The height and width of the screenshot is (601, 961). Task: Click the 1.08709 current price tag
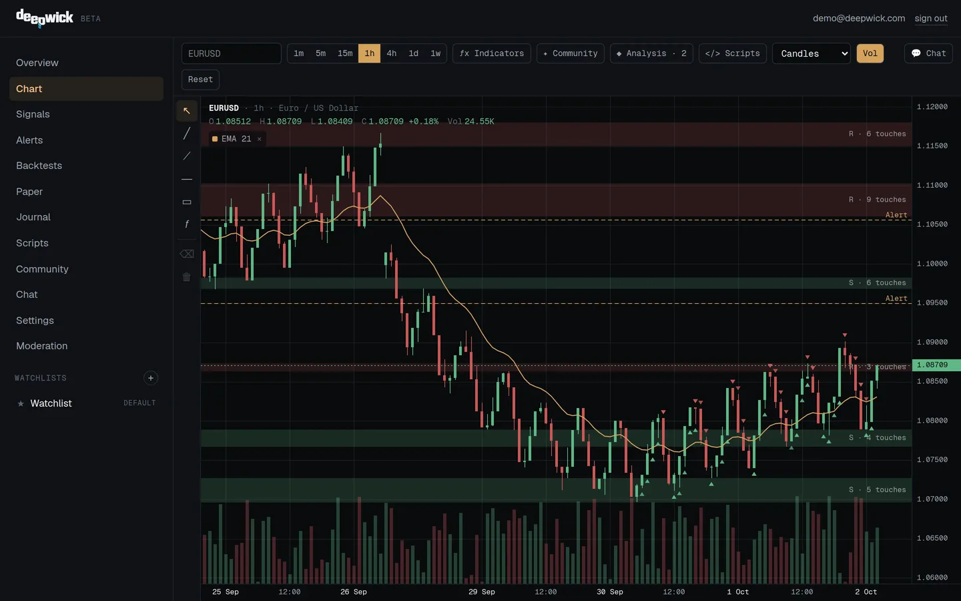click(936, 365)
